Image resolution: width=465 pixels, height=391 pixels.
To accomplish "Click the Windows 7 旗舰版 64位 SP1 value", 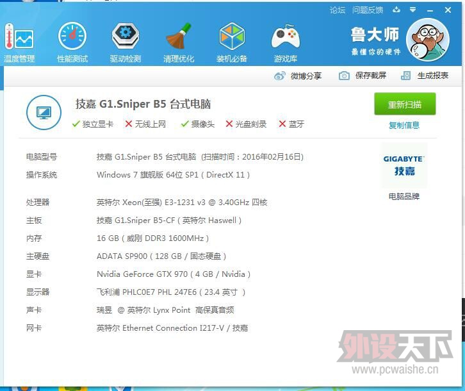I will pos(173,175).
